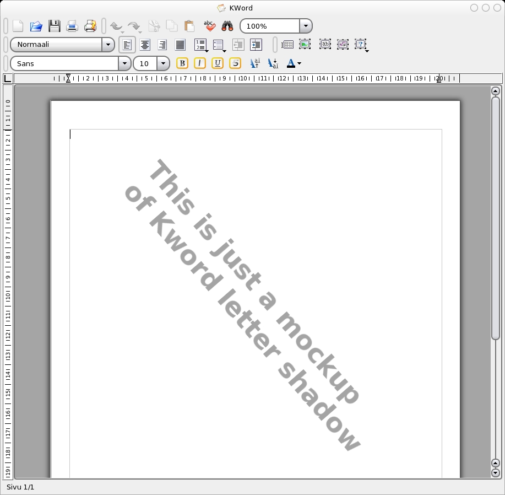Cut selection with the scissors icon
This screenshot has width=505, height=495.
click(x=154, y=26)
